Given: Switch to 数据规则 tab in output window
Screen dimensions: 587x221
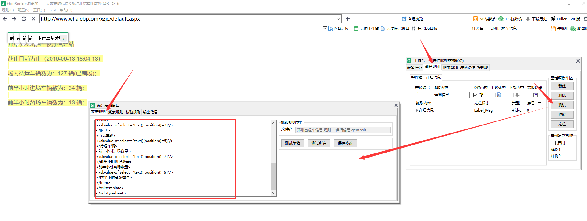Looking at the screenshot, I should click(x=98, y=112).
